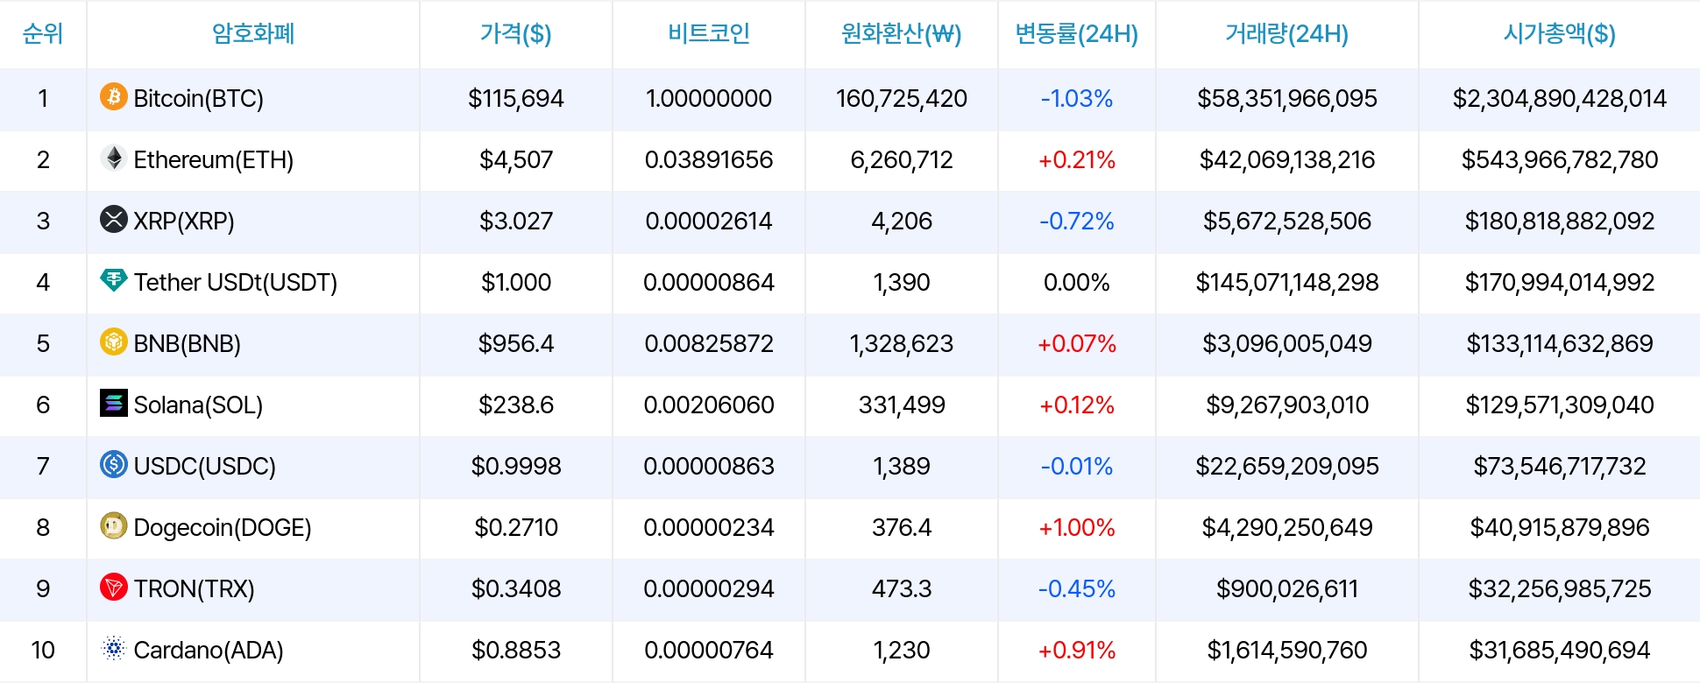Open the BNB(BNB) name link

[188, 343]
